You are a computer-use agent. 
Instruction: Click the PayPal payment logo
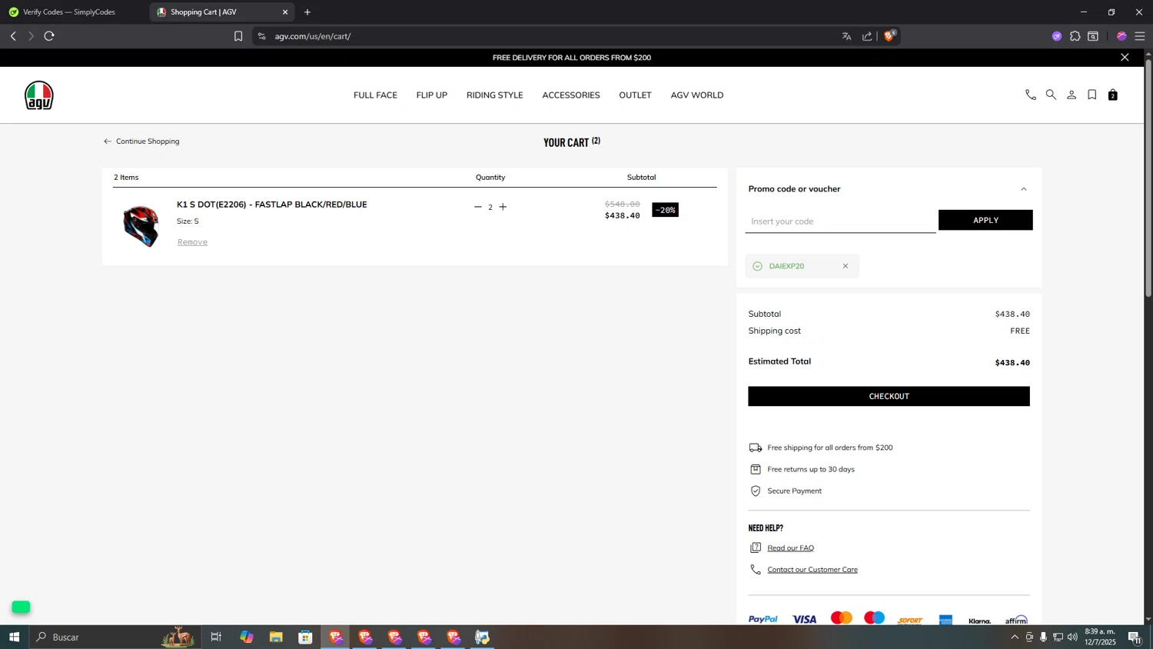coord(763,620)
